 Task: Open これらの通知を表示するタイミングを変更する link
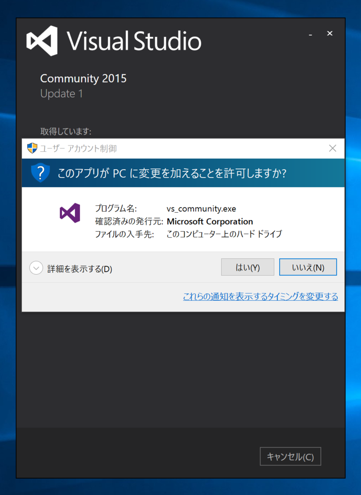point(260,296)
